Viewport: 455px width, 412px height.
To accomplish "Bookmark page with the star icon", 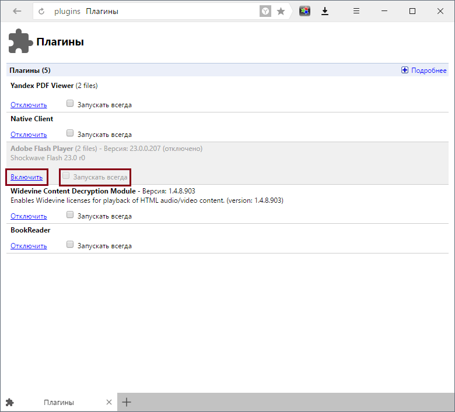I will click(281, 11).
